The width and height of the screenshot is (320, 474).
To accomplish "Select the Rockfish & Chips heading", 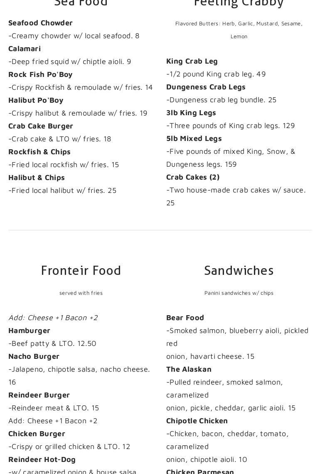I will (x=39, y=152).
